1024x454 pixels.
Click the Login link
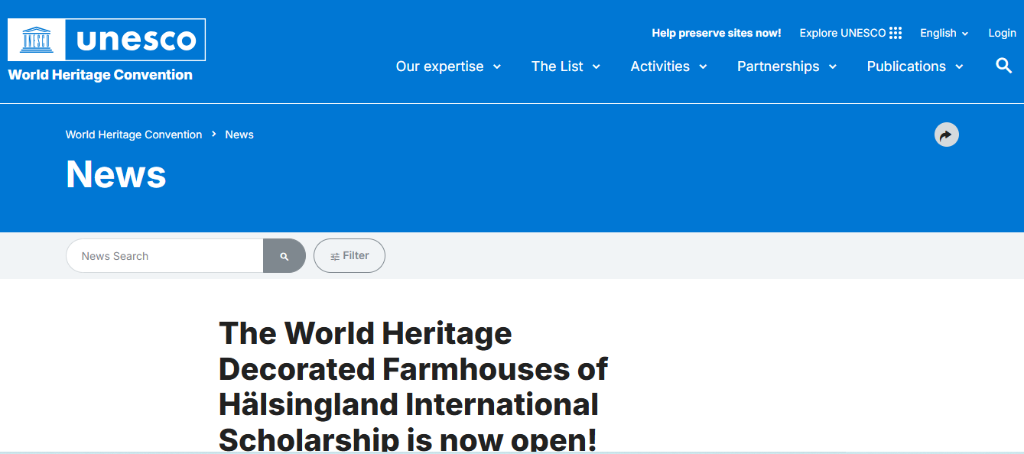point(1002,33)
